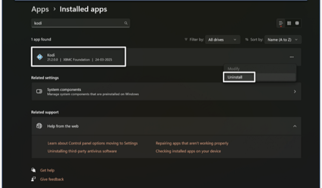Open the Kodi three-dots options menu
322x188 pixels.
coord(292,57)
